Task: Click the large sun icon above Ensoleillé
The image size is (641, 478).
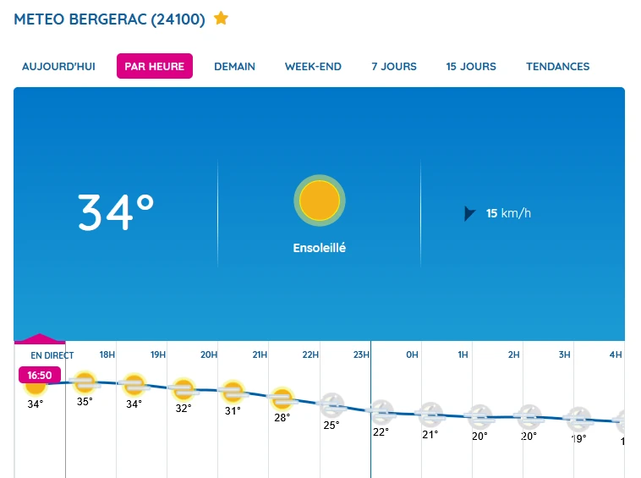Action: tap(320, 201)
